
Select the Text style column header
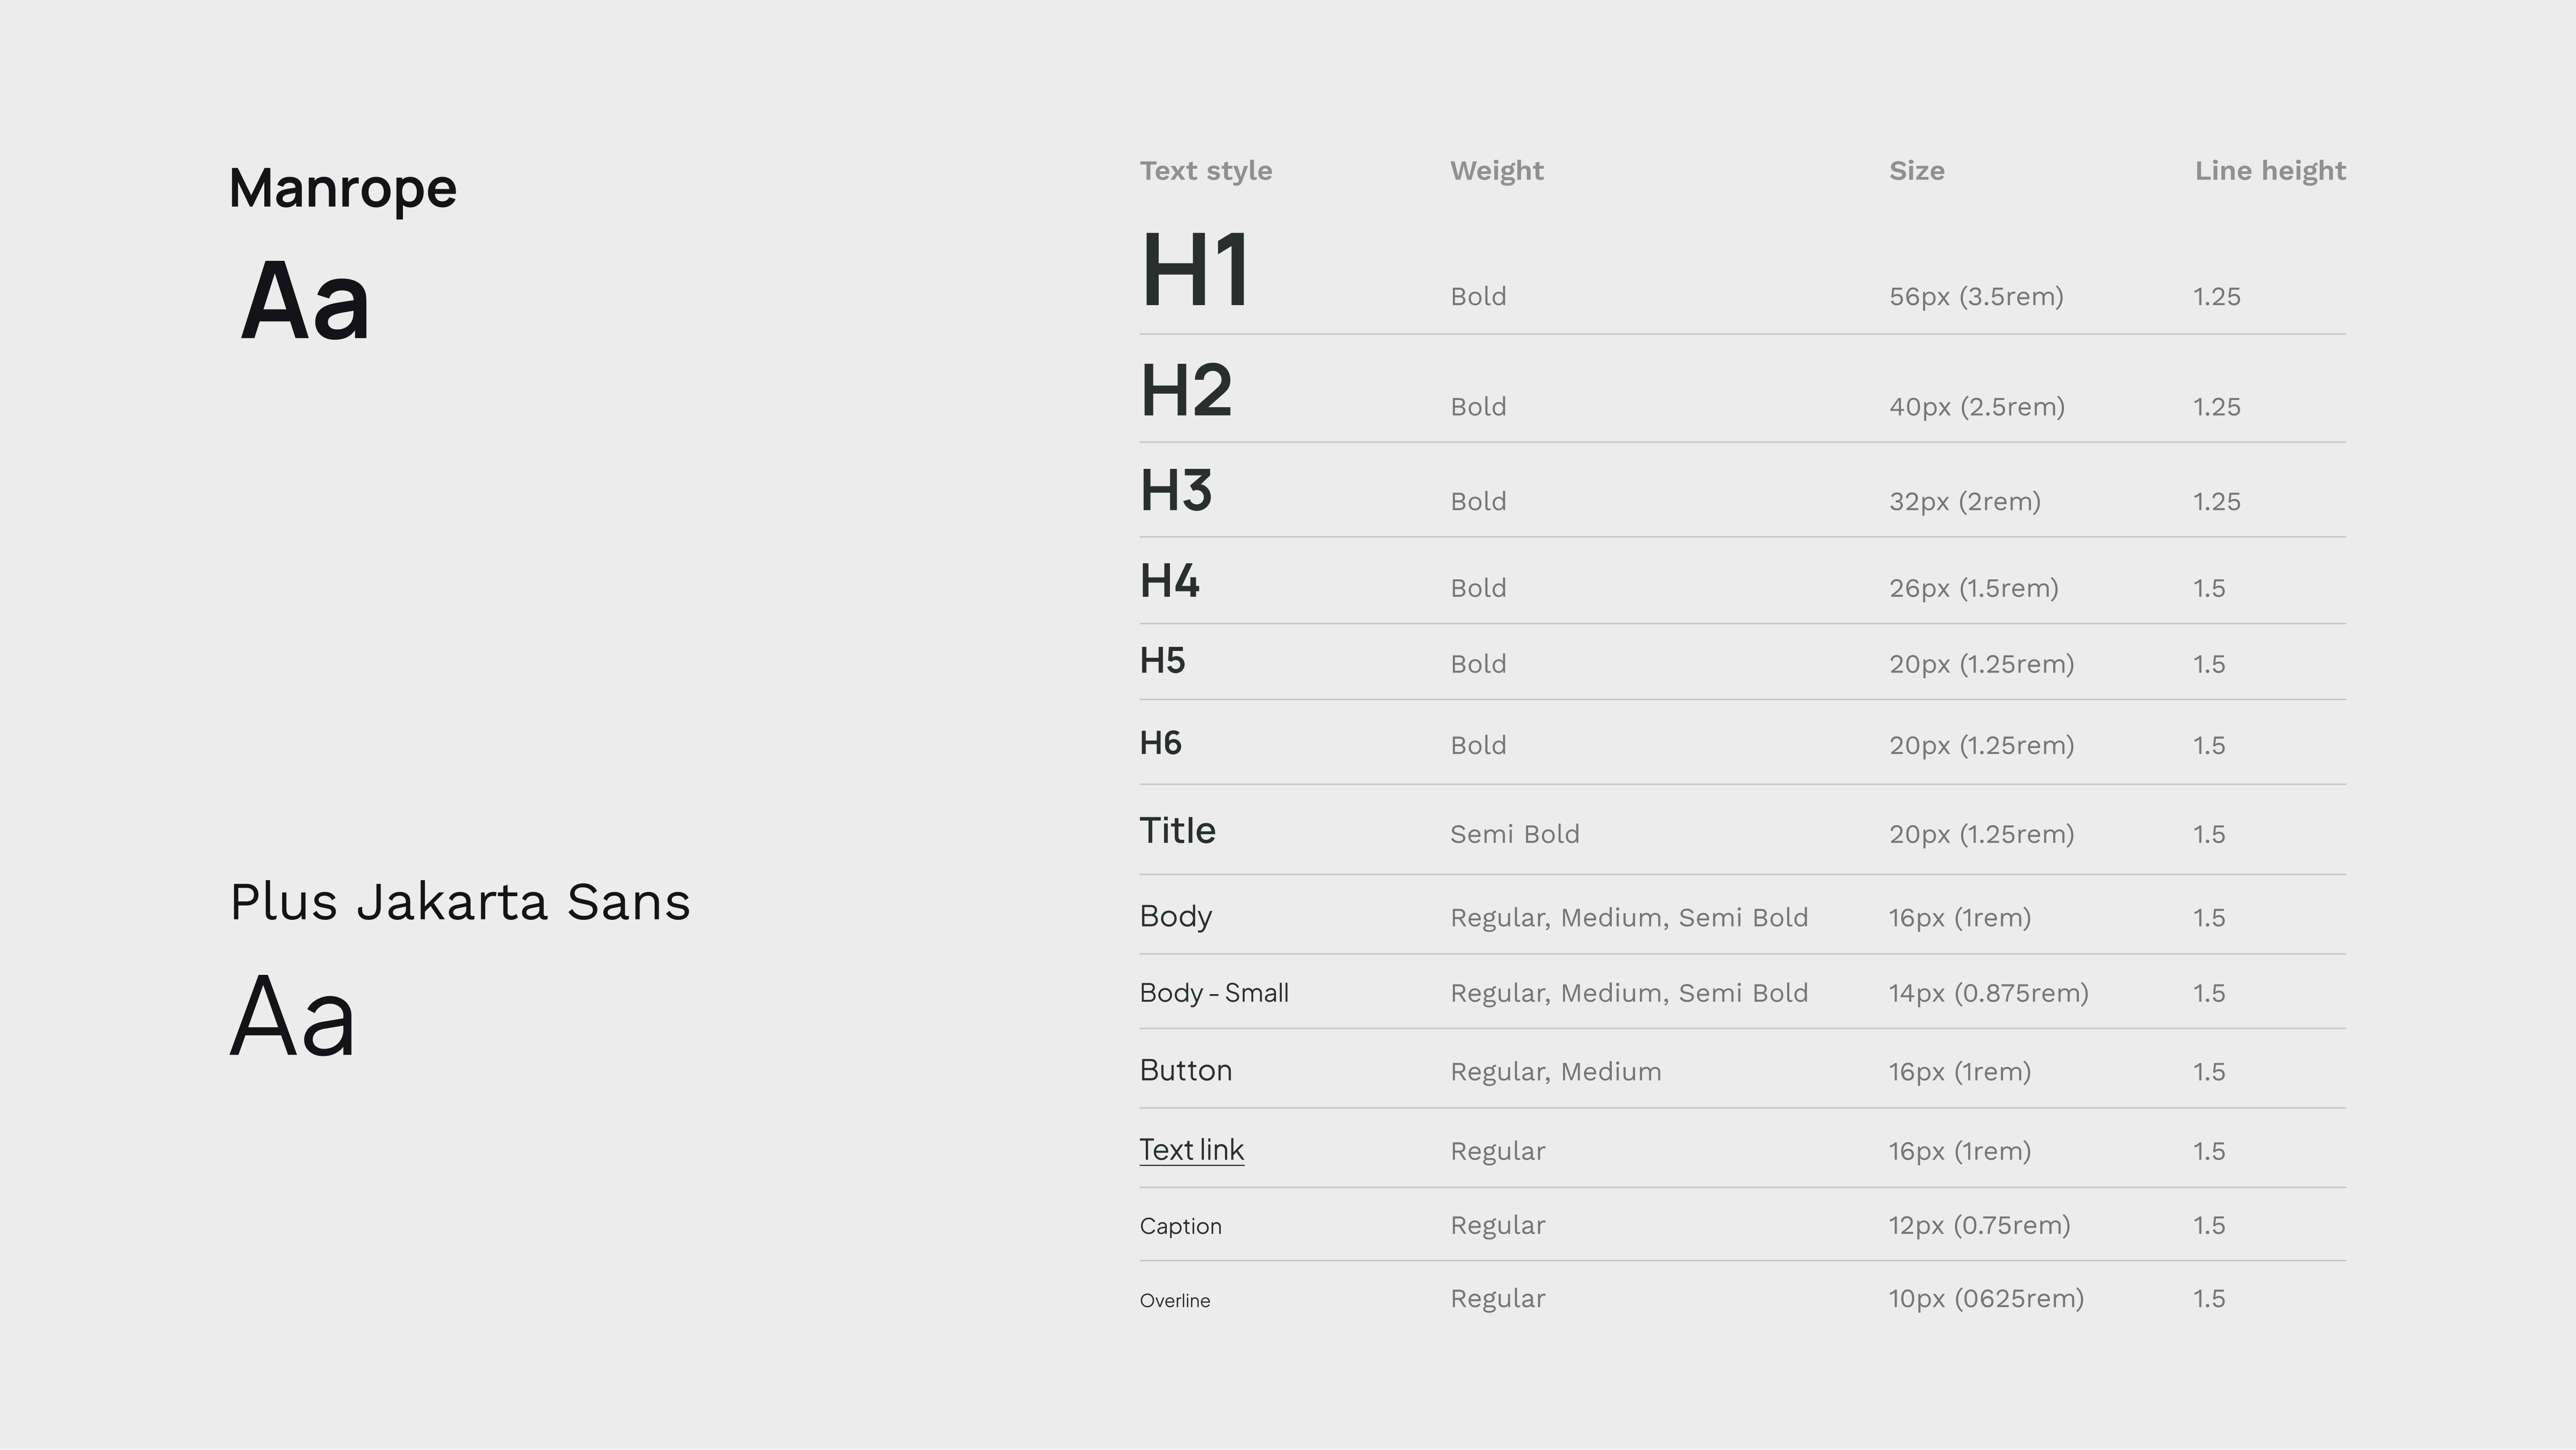pos(1206,171)
